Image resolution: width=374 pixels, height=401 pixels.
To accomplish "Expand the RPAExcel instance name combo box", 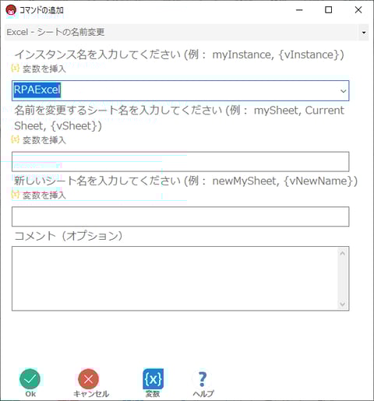I will 343,91.
